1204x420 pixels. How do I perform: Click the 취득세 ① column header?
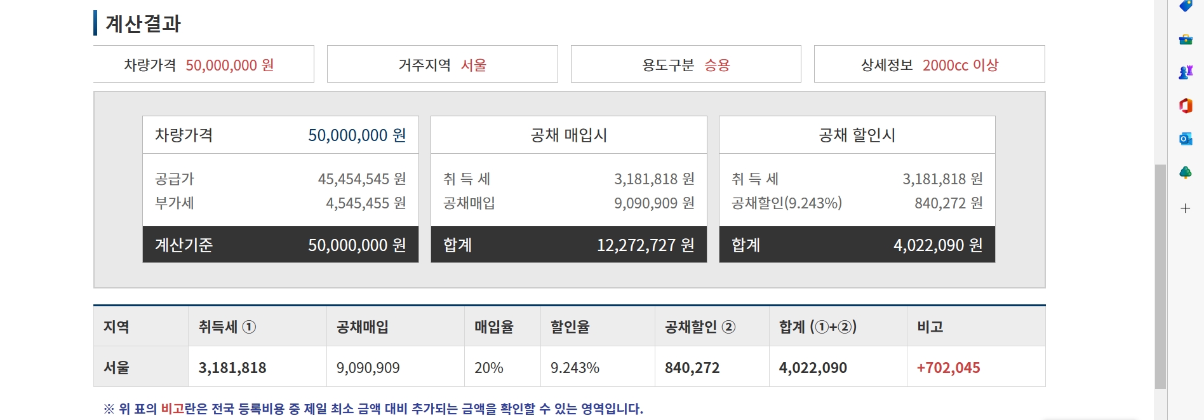[x=257, y=327]
